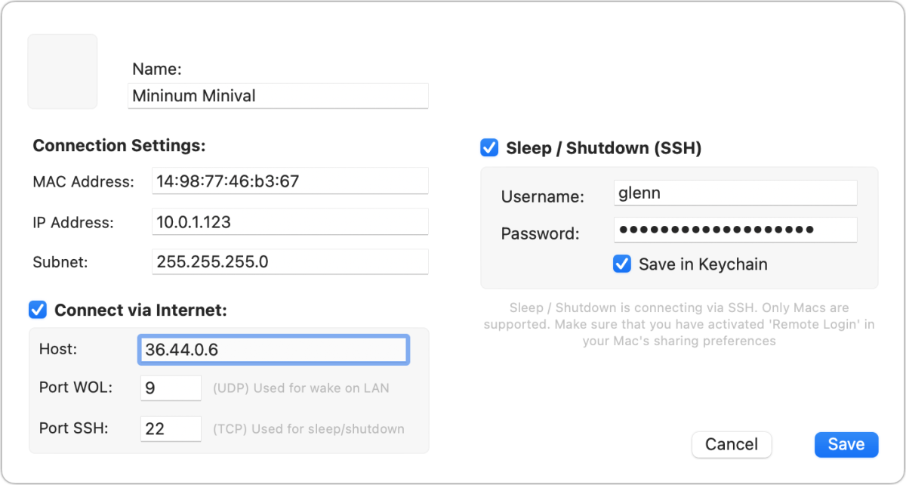This screenshot has width=906, height=485.
Task: Click the empty device icon placeholder
Action: coord(63,71)
